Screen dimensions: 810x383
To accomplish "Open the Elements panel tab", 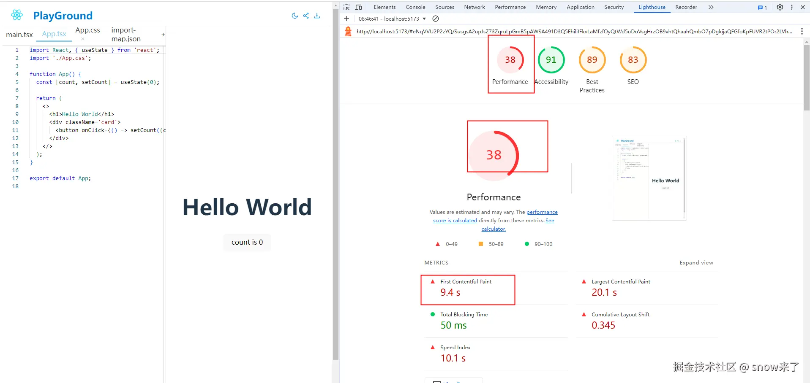I will (385, 7).
